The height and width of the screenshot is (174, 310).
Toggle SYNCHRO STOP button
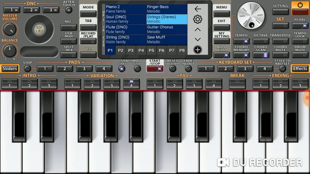137,69
